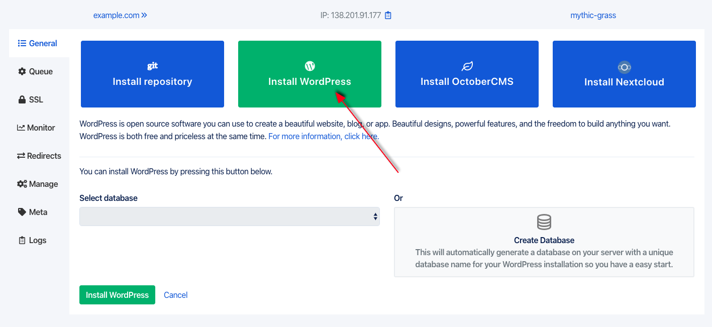Click the Meta tag icon
This screenshot has height=327, width=712.
(x=22, y=212)
